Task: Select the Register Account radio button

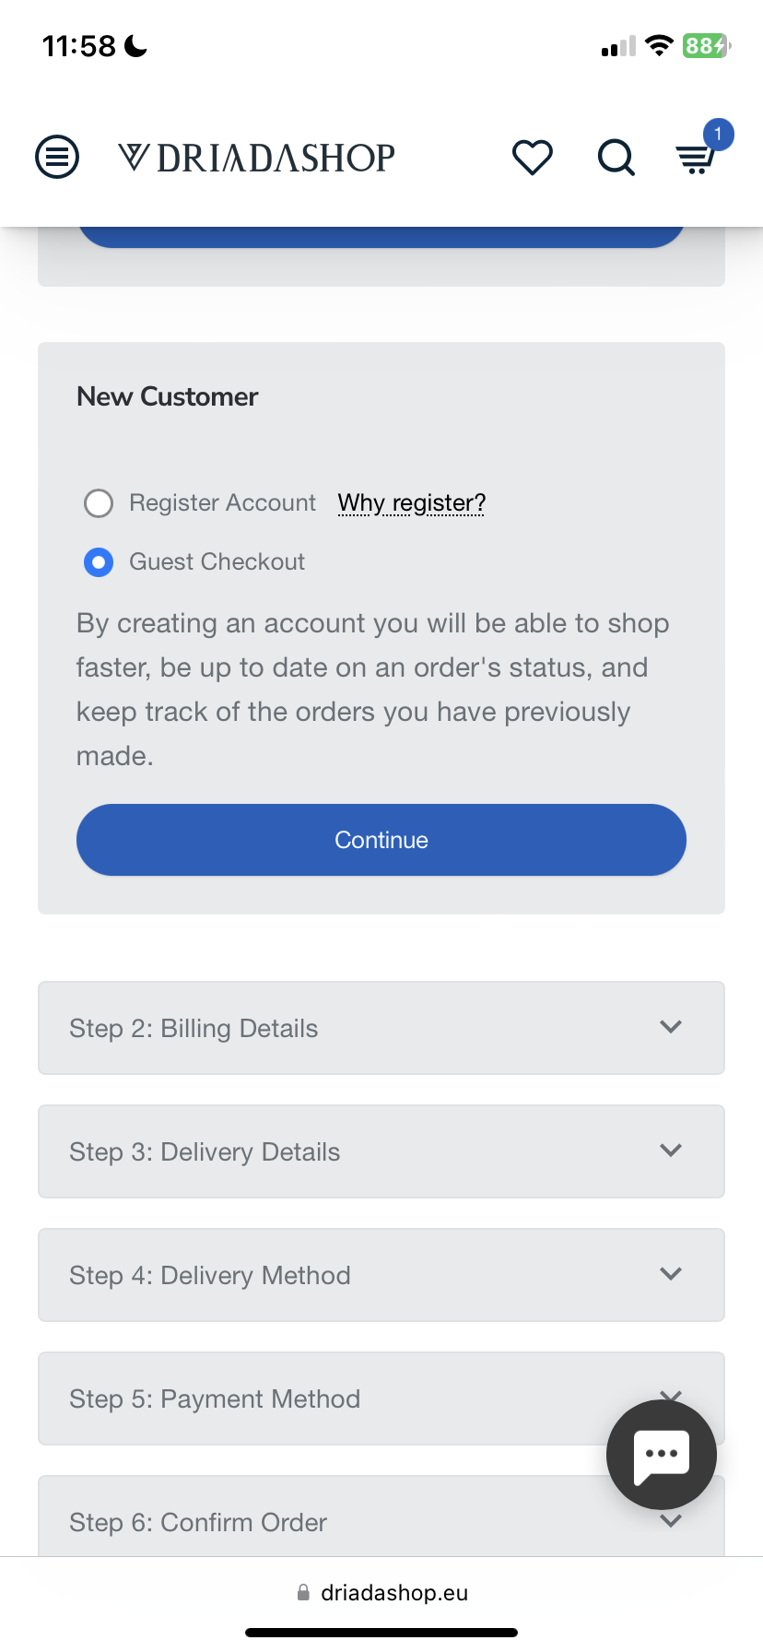Action: tap(99, 503)
